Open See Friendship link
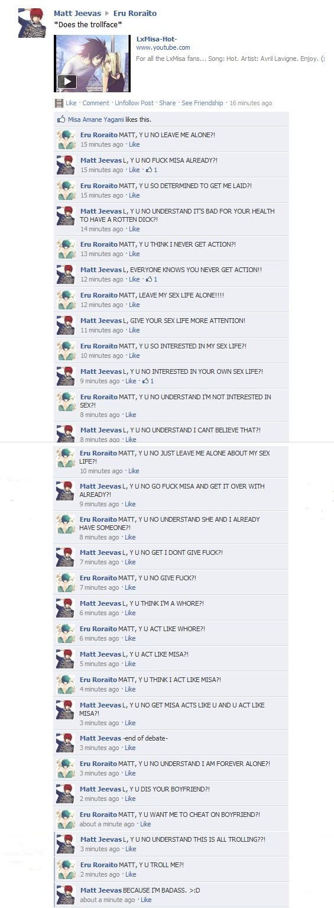This screenshot has width=334, height=908. (x=202, y=103)
